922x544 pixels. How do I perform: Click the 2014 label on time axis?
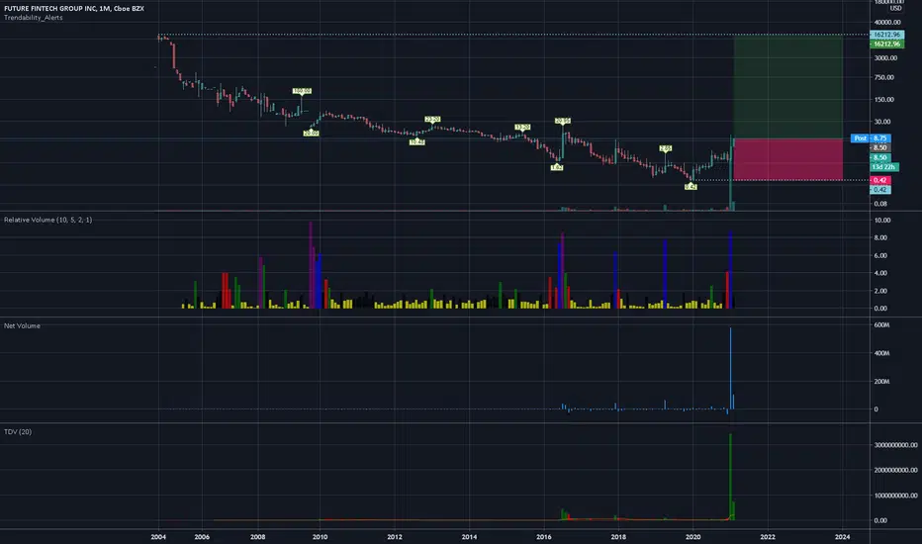coord(469,536)
